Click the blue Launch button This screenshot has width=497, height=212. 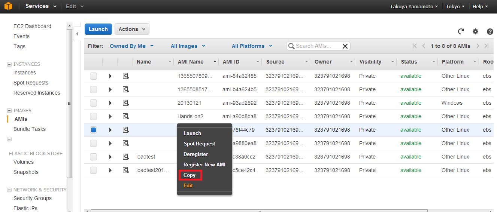tap(98, 29)
